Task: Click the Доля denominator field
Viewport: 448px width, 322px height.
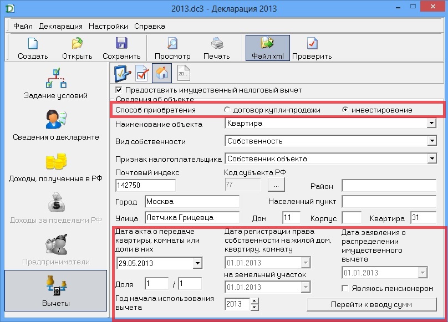Action: (x=190, y=283)
